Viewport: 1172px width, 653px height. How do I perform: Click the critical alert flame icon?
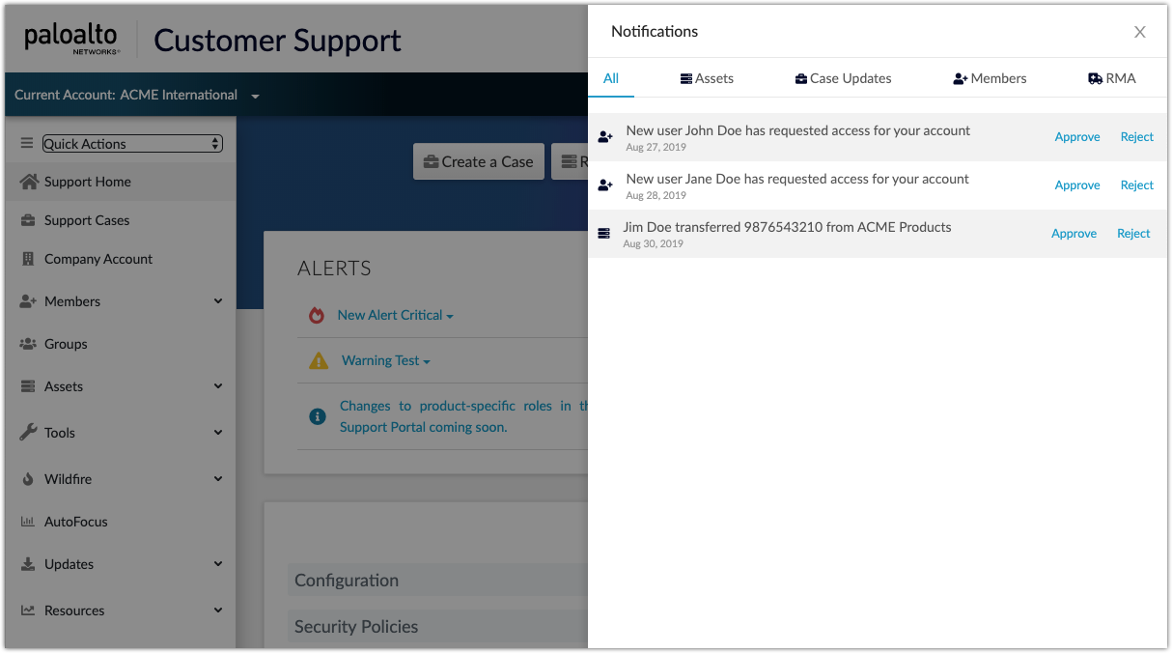pos(319,315)
